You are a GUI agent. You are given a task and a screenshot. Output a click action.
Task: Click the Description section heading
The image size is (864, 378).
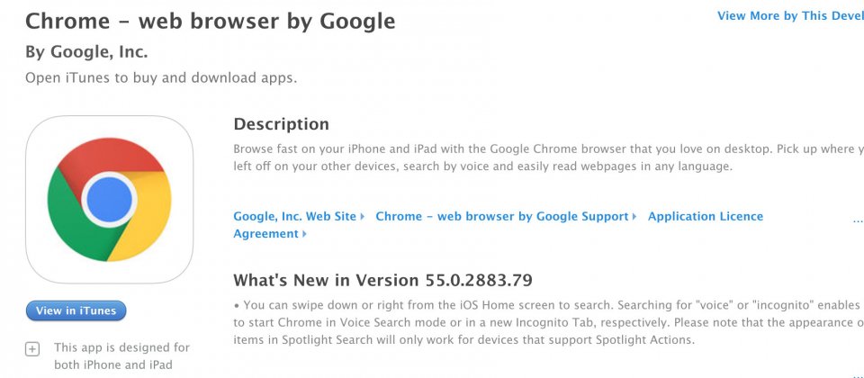[x=281, y=124]
